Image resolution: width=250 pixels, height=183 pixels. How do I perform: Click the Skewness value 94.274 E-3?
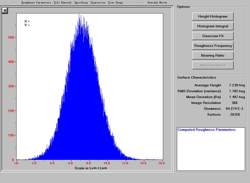coord(234,109)
